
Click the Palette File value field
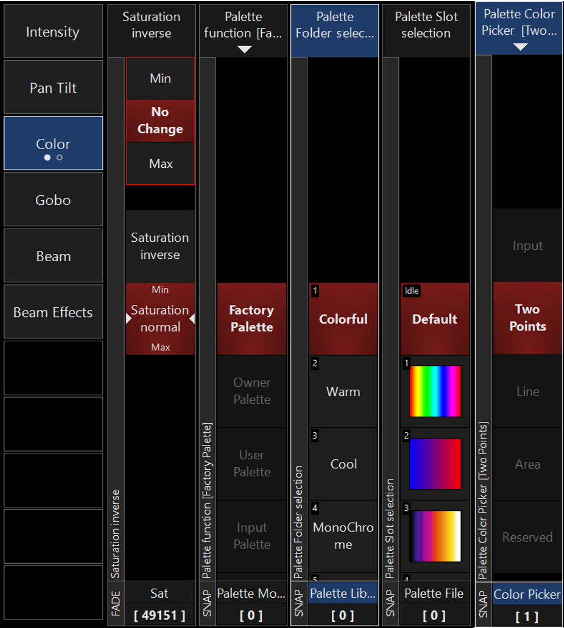tap(434, 615)
